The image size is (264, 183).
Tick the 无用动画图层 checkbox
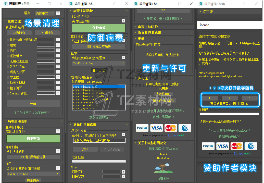click(x=8, y=61)
